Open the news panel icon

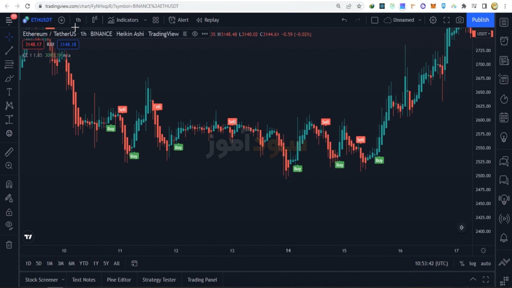504,60
